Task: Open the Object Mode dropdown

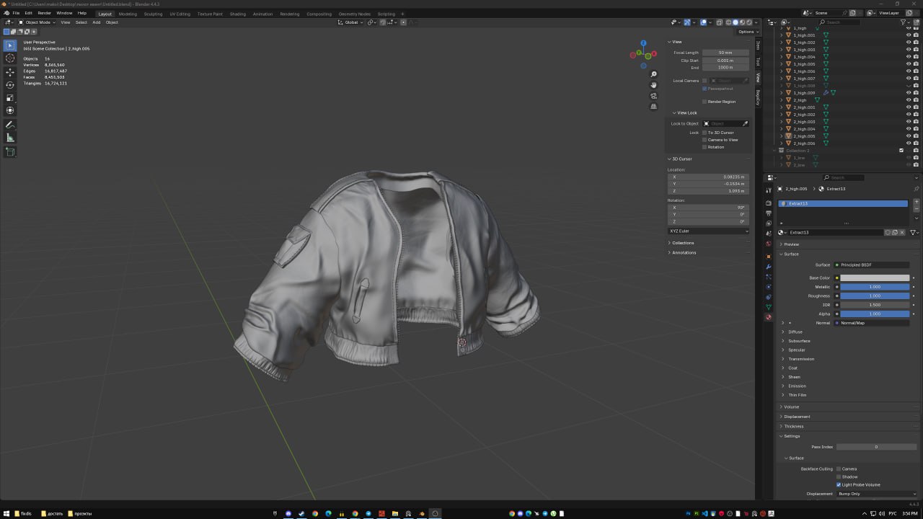Action: point(36,22)
